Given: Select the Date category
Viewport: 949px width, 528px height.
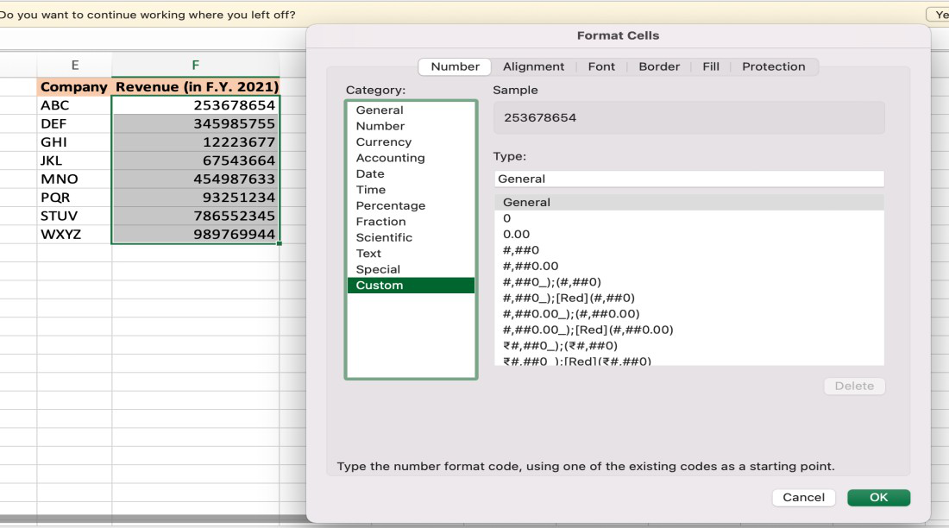Looking at the screenshot, I should coord(411,173).
